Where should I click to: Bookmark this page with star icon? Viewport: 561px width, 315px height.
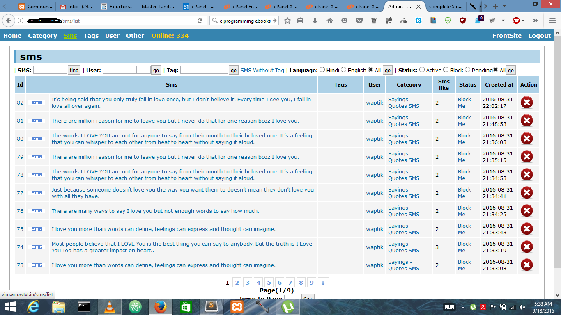tap(287, 21)
